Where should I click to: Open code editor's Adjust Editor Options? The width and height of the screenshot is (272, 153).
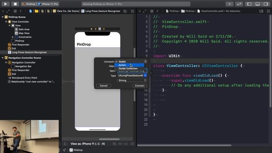point(261,11)
